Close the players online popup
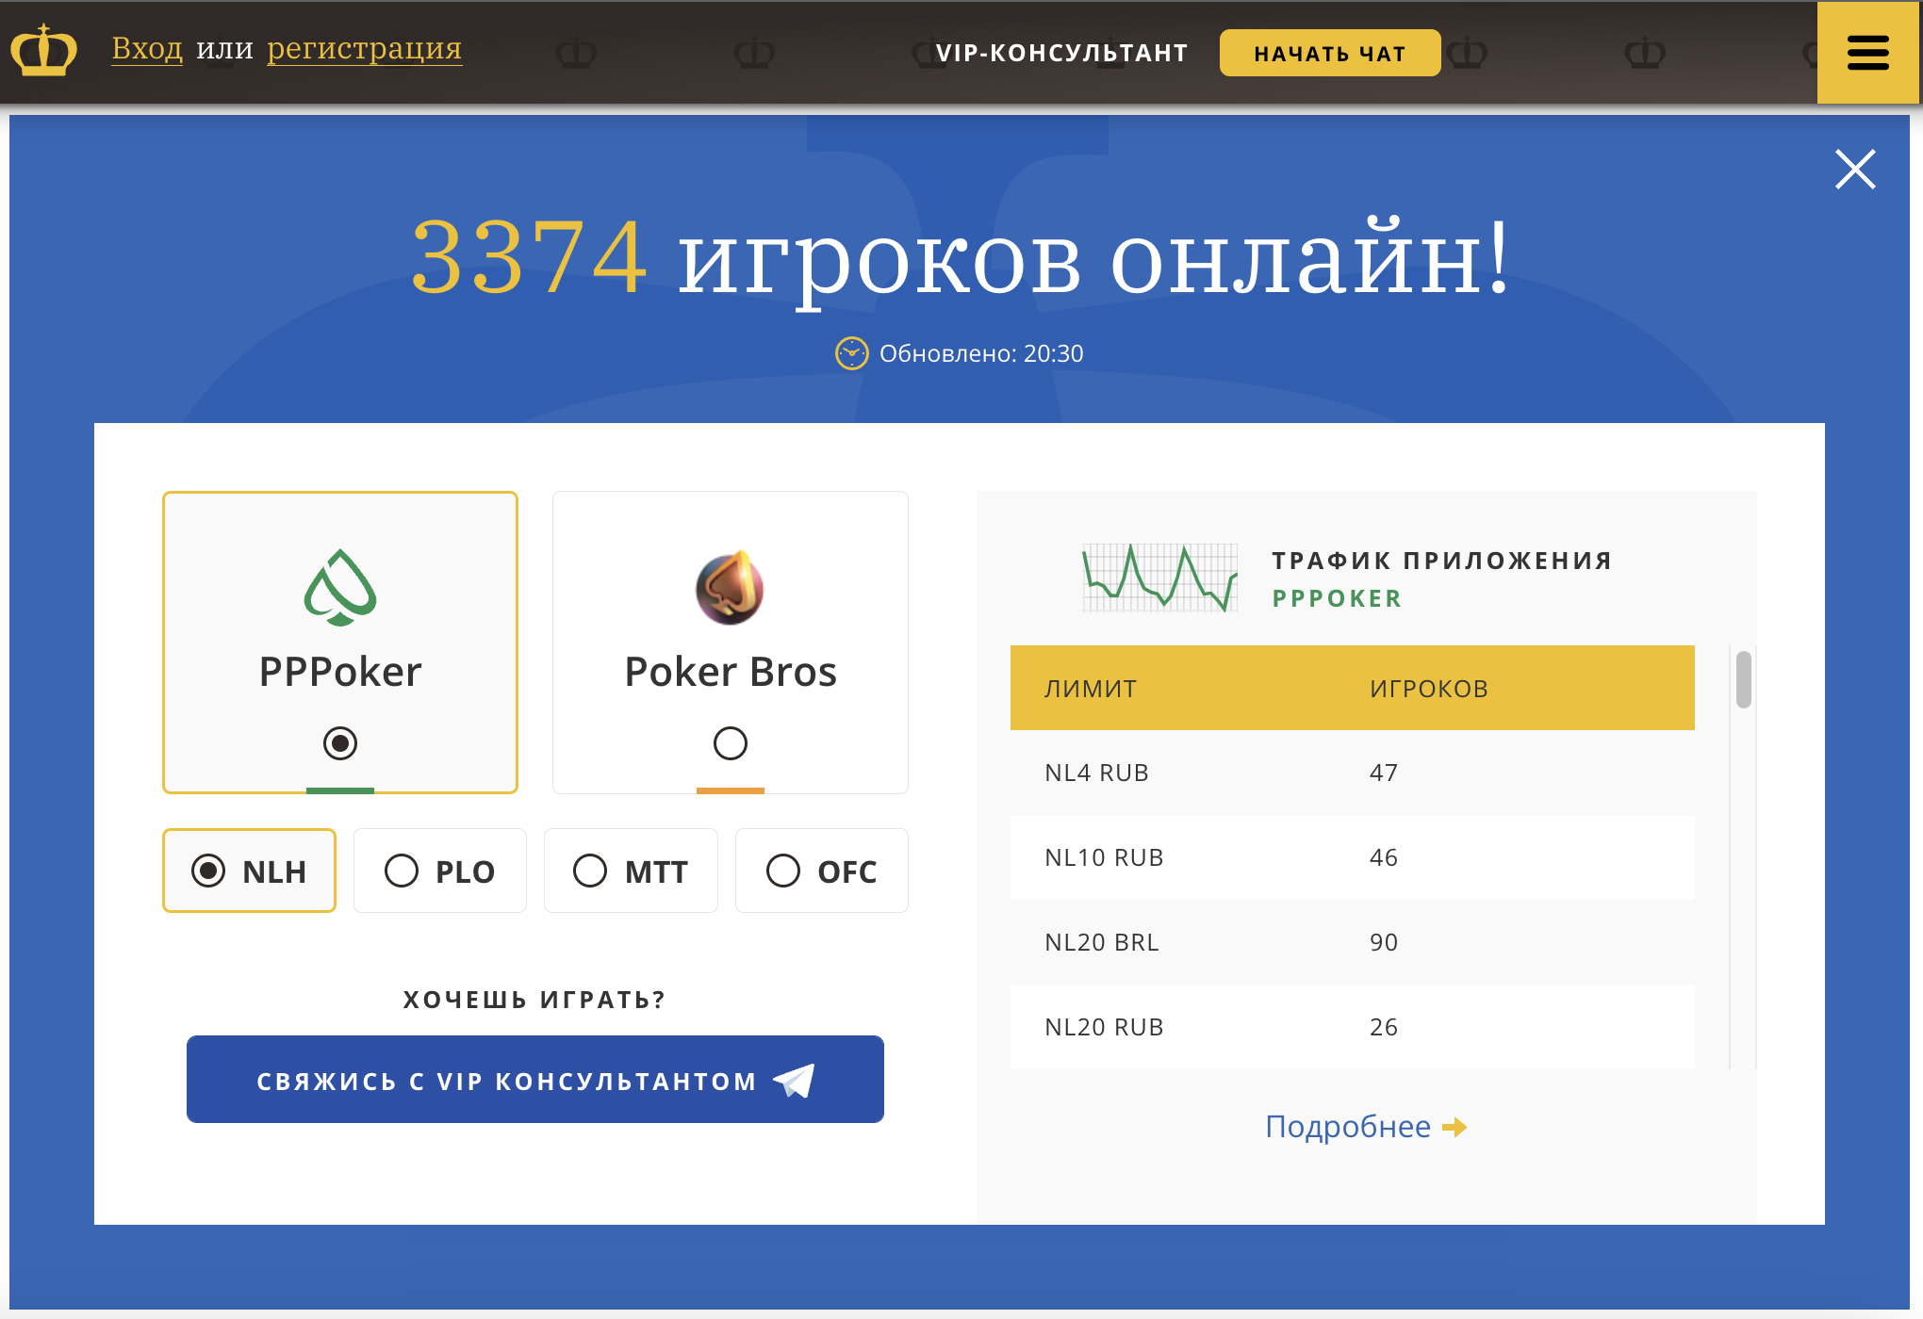 1854,170
